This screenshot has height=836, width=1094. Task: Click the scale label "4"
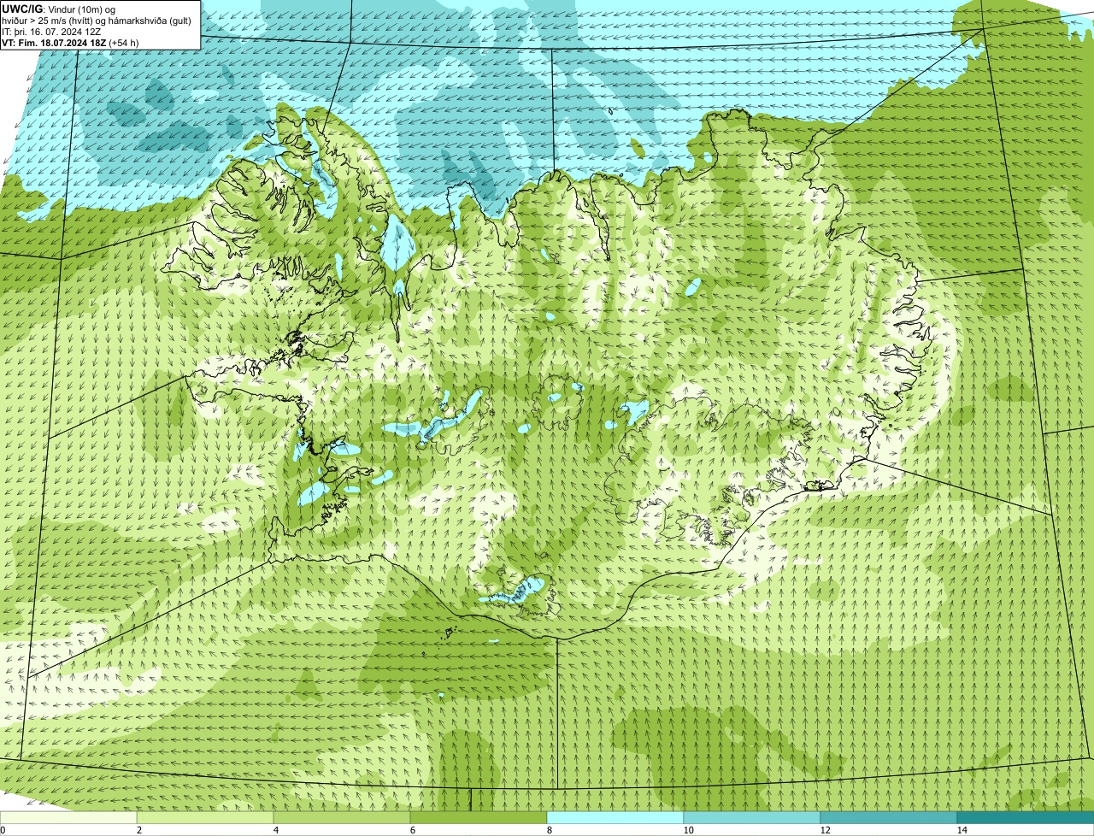point(275,830)
